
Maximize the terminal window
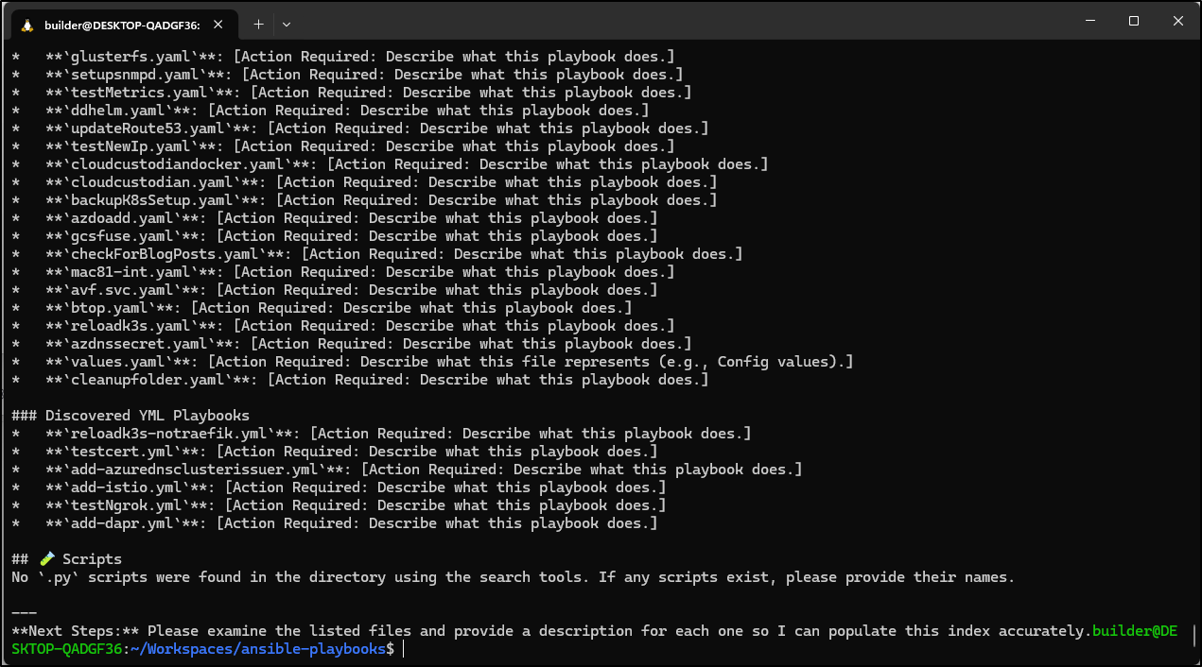click(1133, 21)
